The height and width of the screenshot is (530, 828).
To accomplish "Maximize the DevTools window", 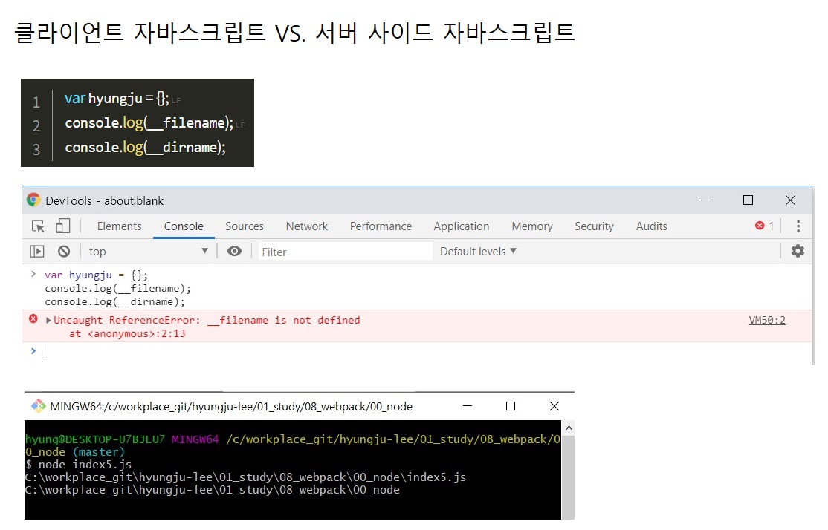I will pos(748,200).
